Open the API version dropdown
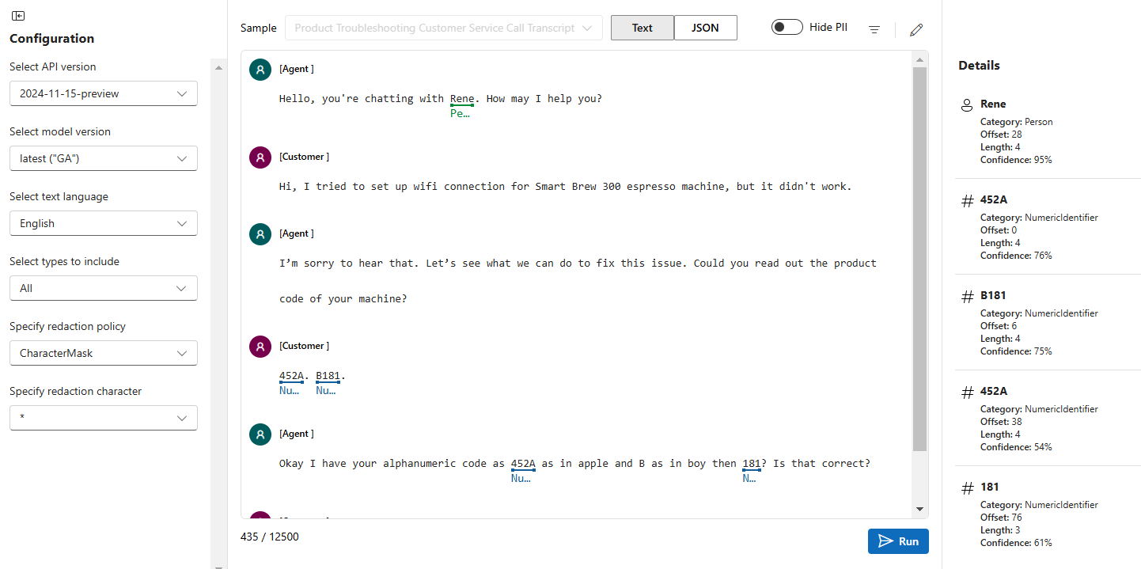This screenshot has width=1141, height=569. click(x=104, y=93)
